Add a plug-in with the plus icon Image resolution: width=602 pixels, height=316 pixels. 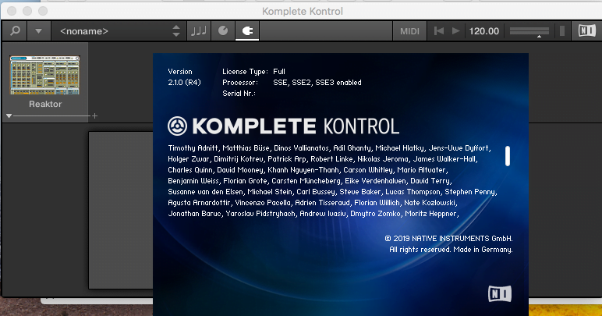tap(94, 115)
